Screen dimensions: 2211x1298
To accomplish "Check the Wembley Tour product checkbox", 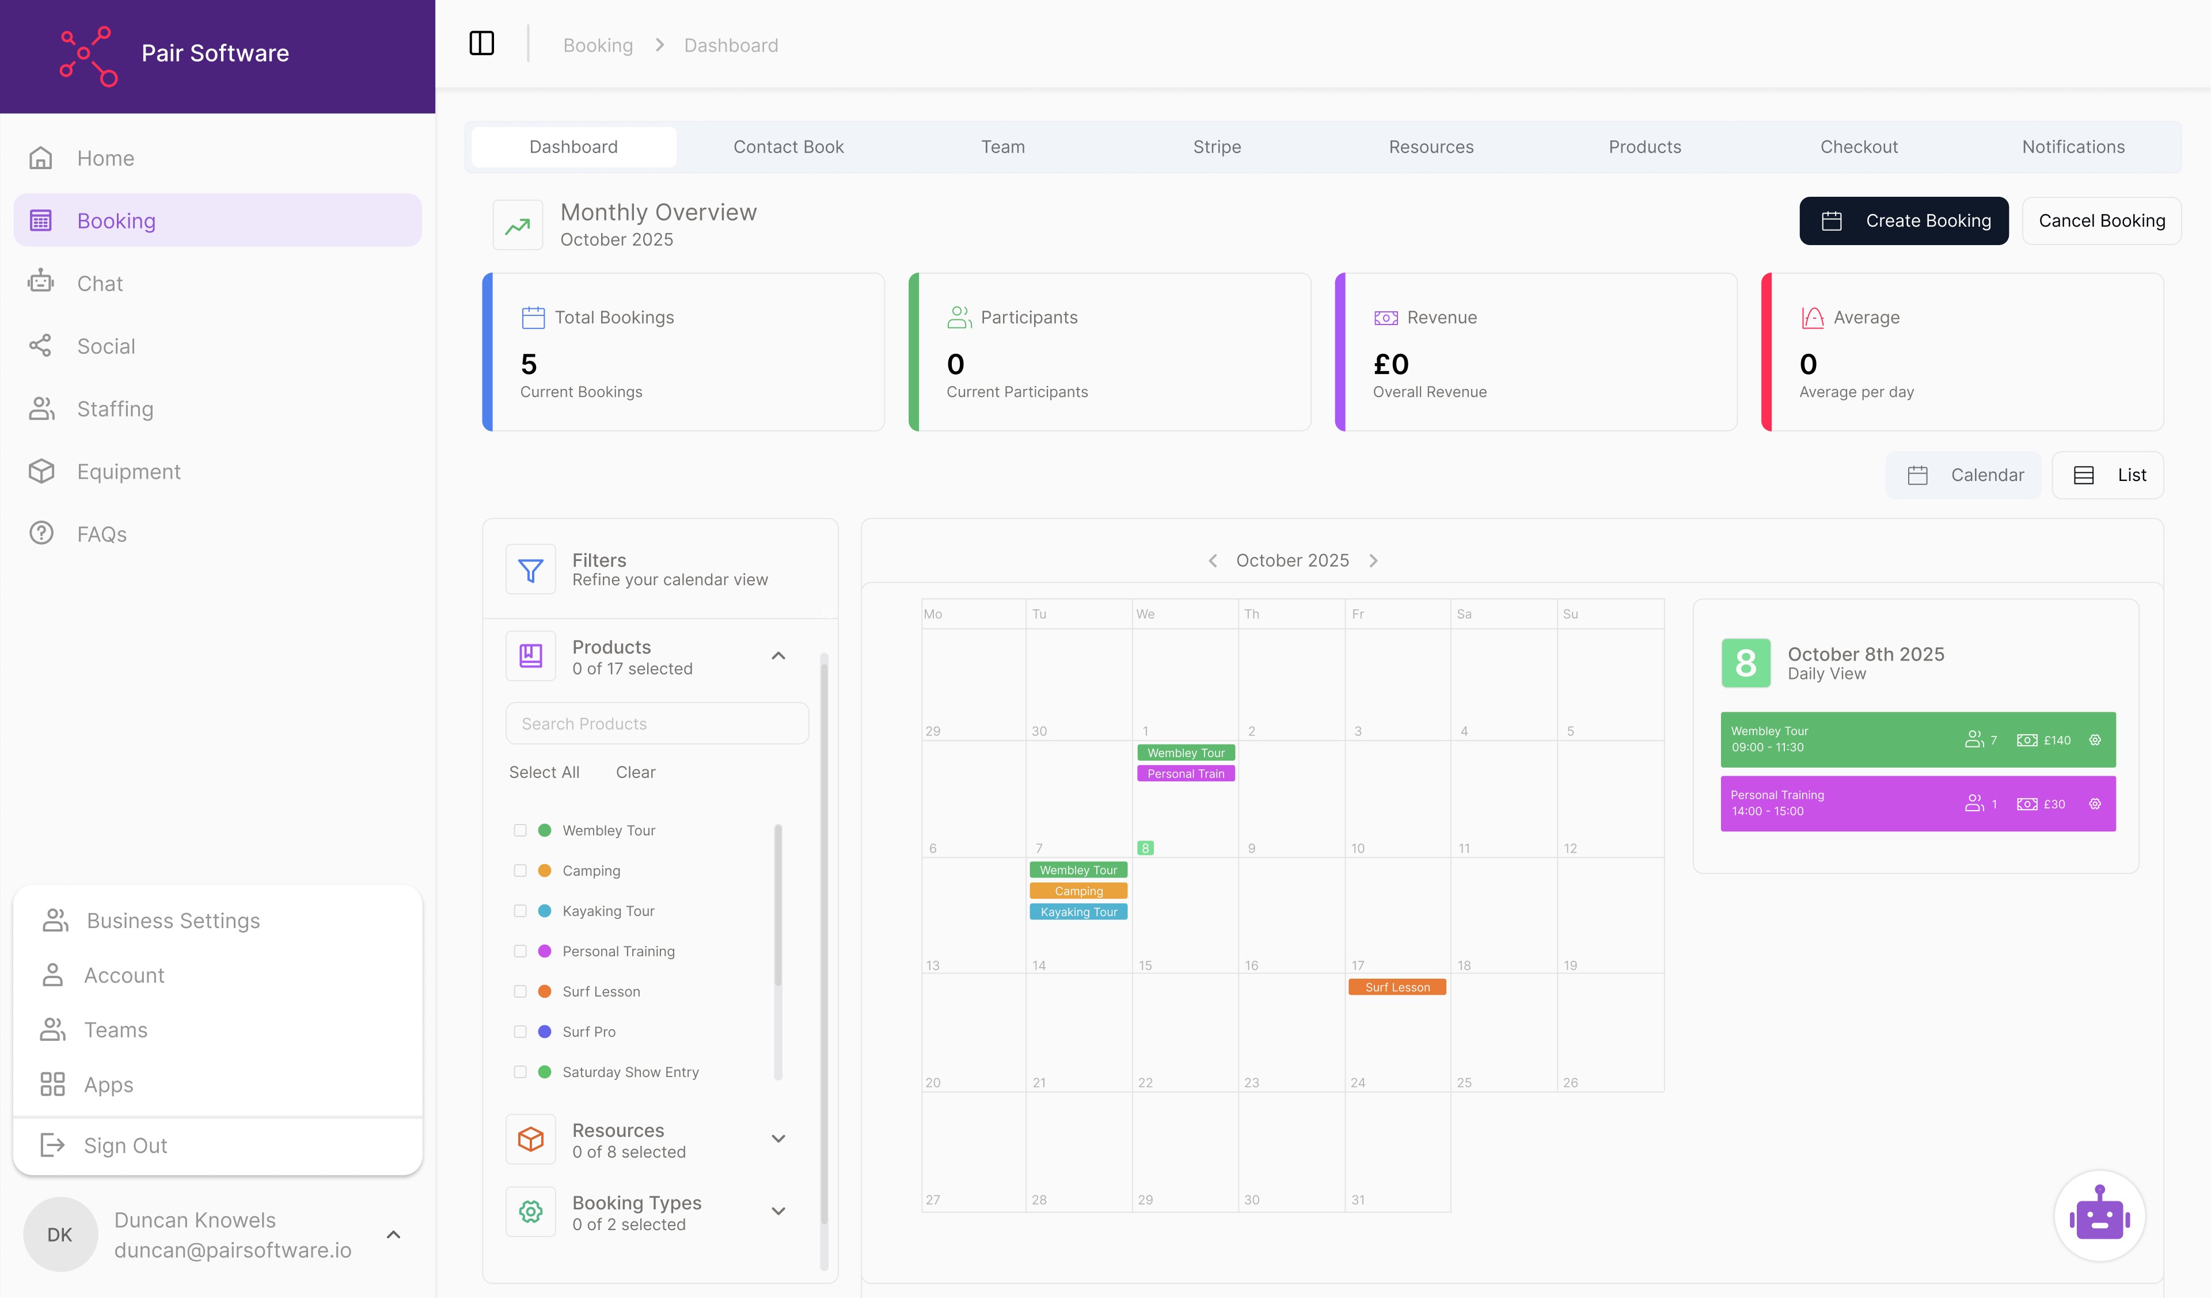I will pos(521,830).
